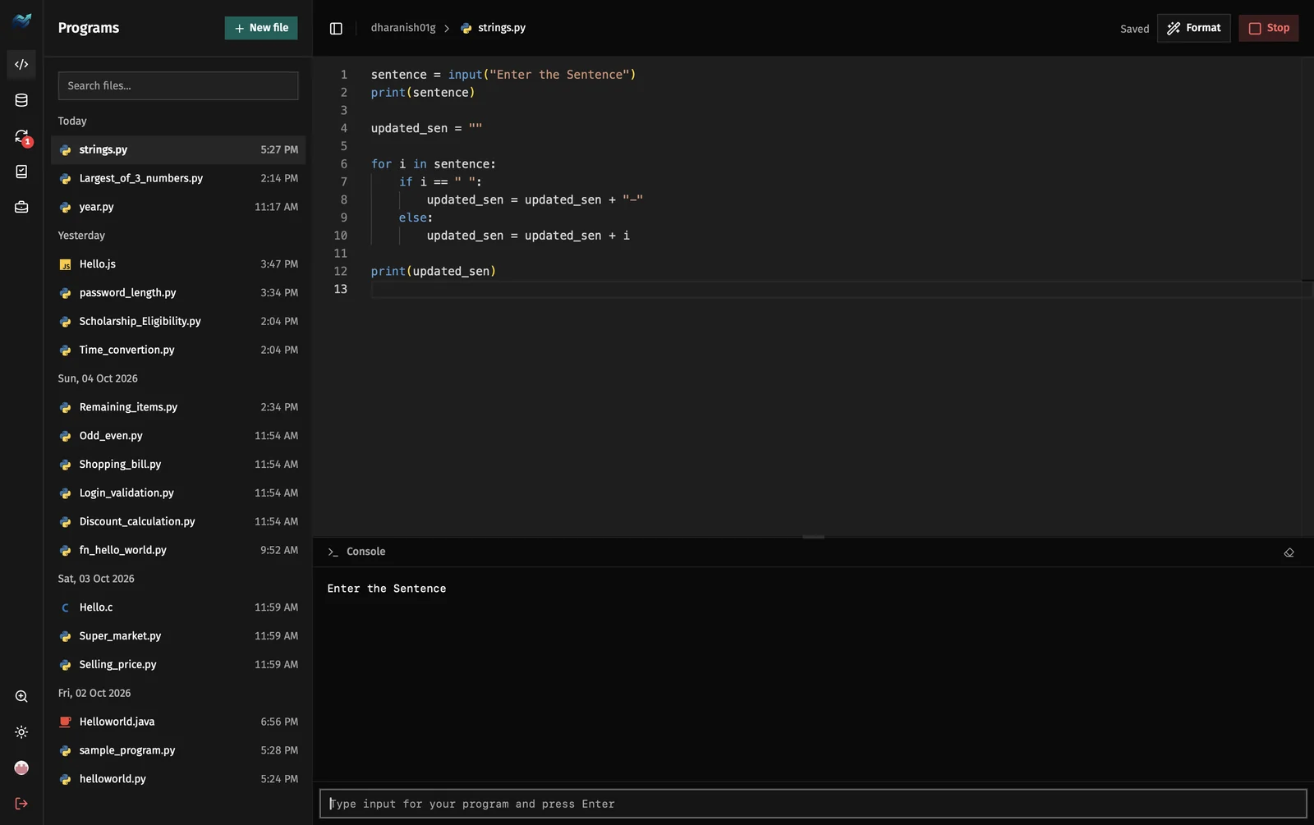The width and height of the screenshot is (1314, 825).
Task: Stop the running program
Action: point(1268,28)
